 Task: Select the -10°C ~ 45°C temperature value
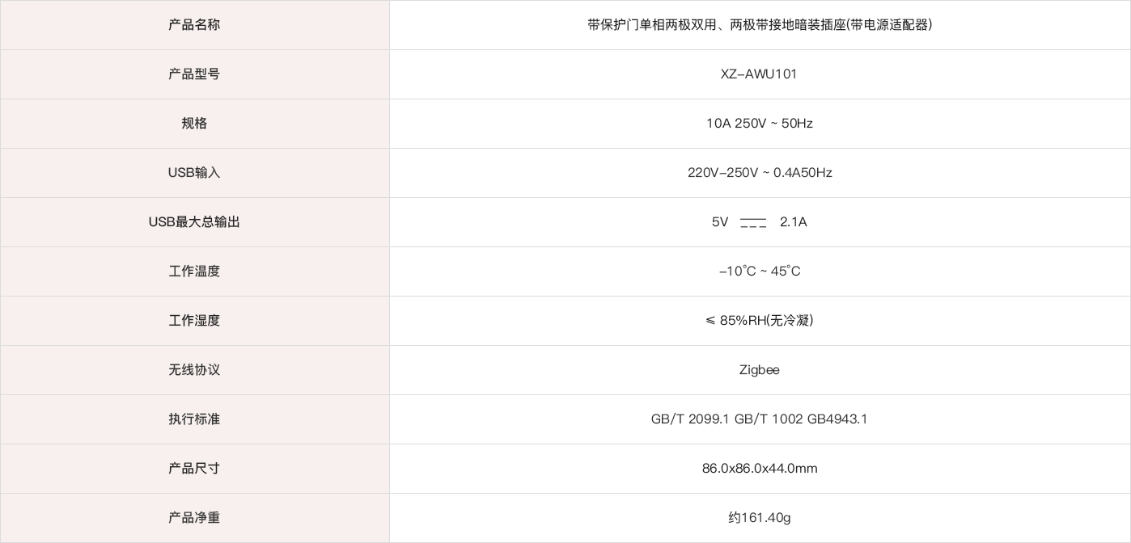(760, 271)
